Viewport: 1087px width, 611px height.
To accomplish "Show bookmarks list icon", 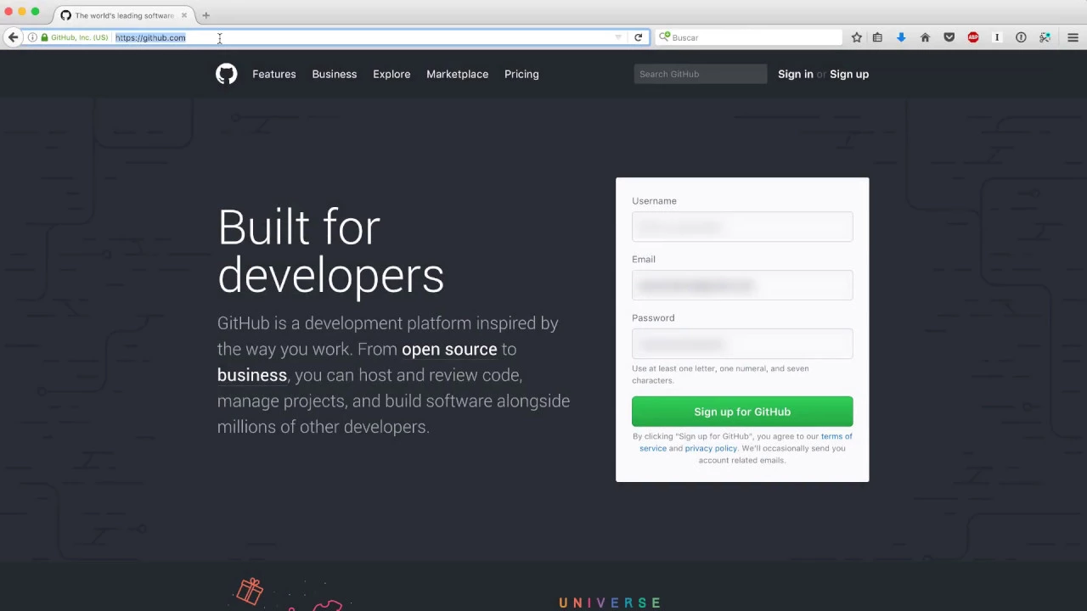I will [x=877, y=37].
